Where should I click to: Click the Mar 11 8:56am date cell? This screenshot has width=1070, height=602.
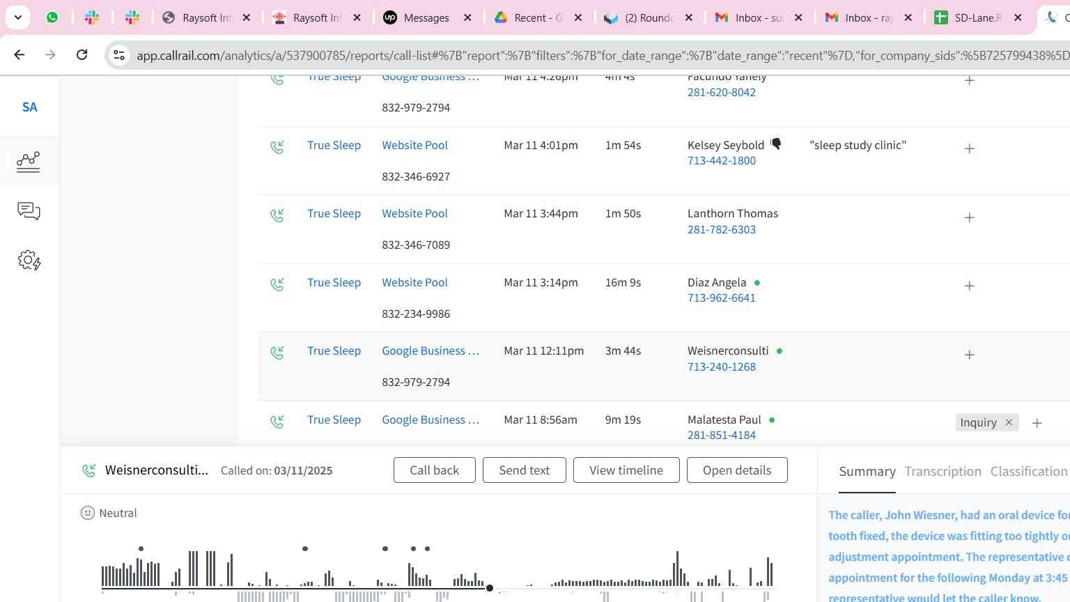point(541,419)
